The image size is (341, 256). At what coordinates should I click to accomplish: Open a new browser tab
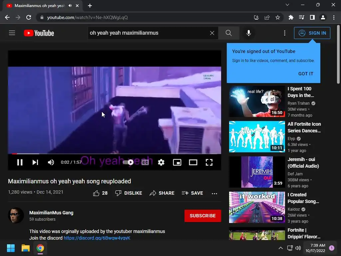tap(90, 6)
